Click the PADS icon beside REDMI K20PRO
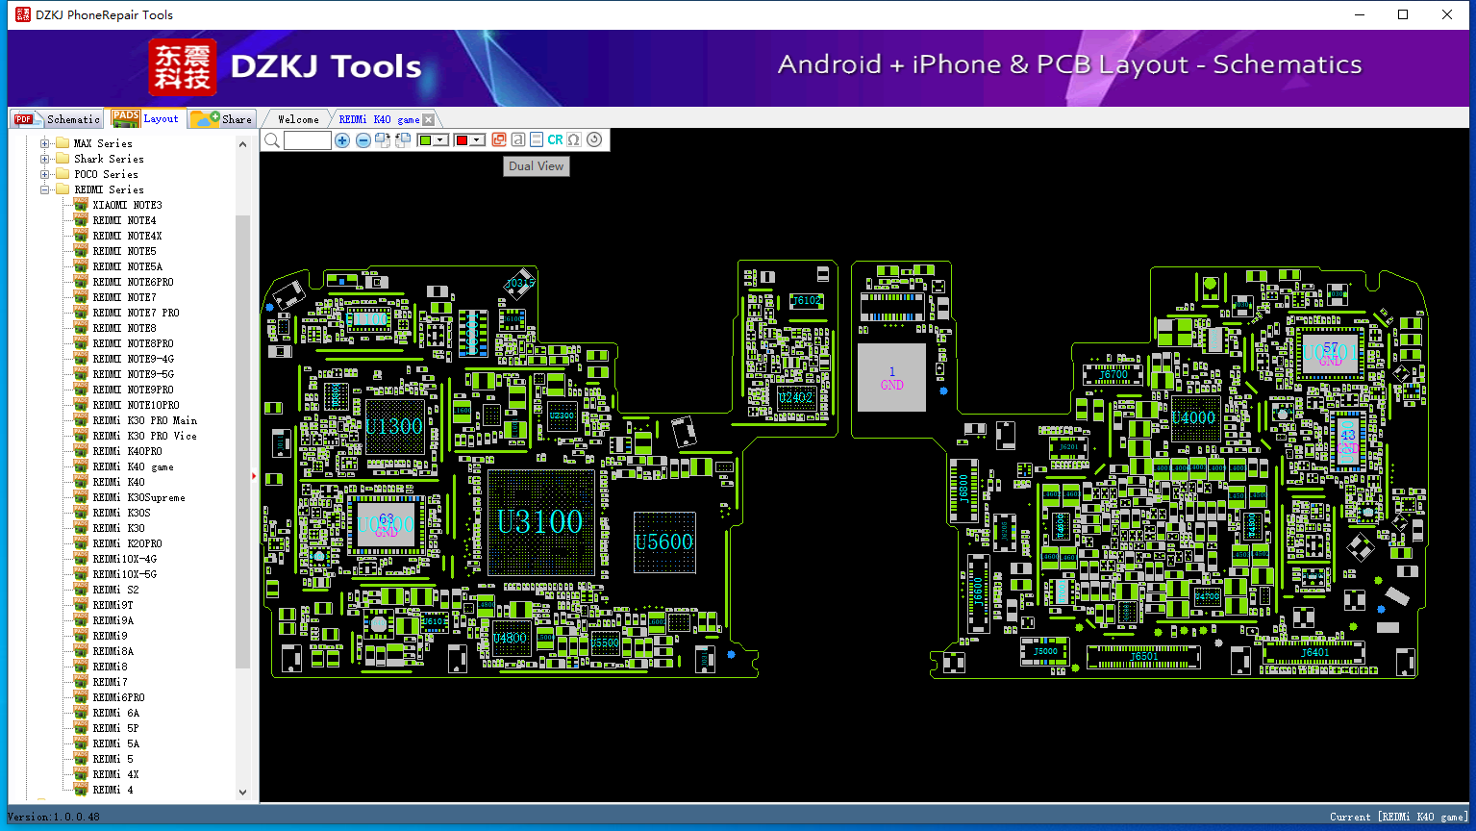 [81, 543]
